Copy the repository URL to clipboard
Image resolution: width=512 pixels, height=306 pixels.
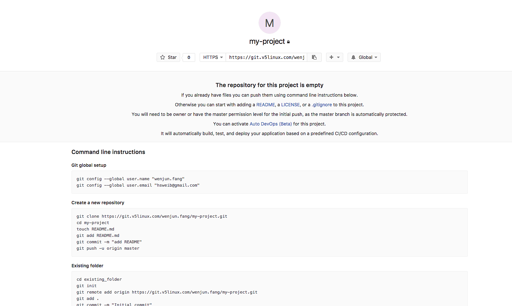tap(314, 57)
